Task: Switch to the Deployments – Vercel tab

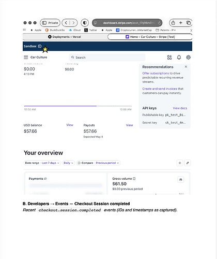Action: click(x=65, y=37)
